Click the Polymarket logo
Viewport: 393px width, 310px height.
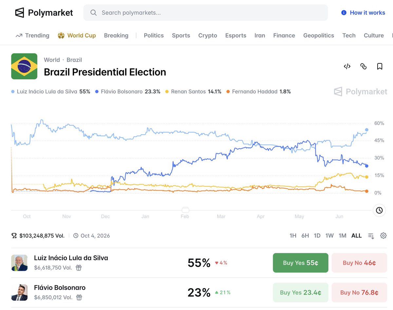tap(44, 13)
